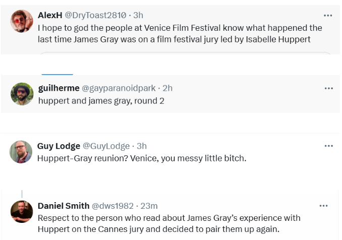Open more options on guilherme's tweet
Screen dimensions: 342x240
(x=328, y=88)
